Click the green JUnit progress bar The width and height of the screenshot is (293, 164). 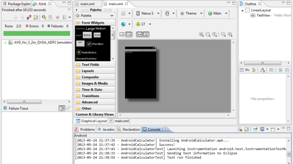[37, 33]
